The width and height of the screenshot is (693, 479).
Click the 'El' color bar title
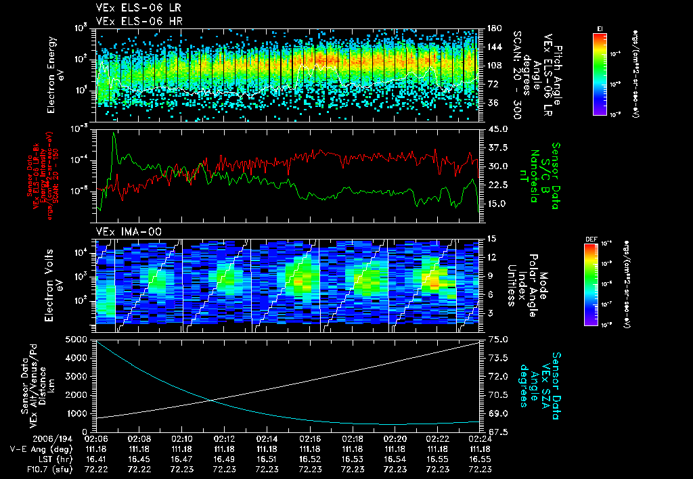pos(600,28)
